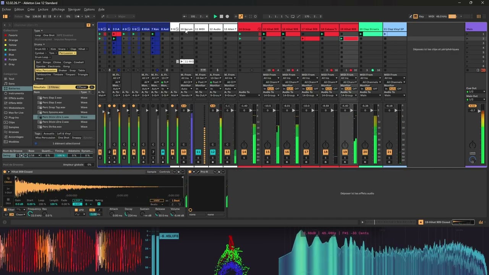
Task: Select the Shaker filter tag
Action: (x=63, y=70)
